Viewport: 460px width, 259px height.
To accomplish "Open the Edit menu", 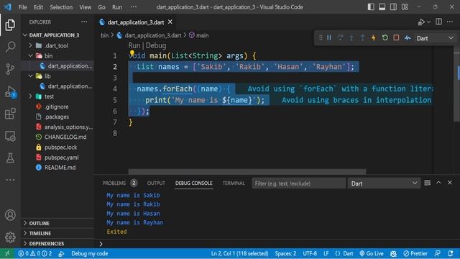I will 38,7.
